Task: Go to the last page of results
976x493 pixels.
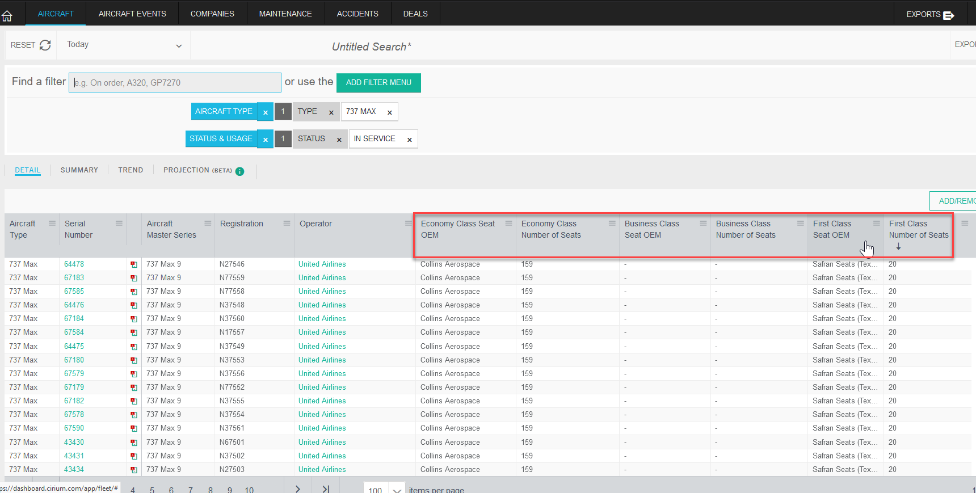Action: tap(326, 488)
